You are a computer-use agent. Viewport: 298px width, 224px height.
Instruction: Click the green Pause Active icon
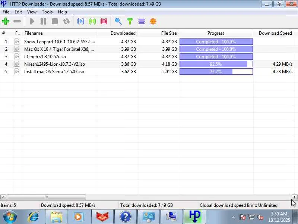pyautogui.click(x=92, y=21)
